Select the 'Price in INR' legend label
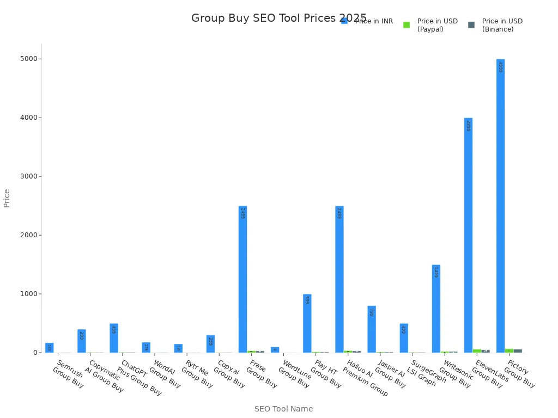 pos(374,21)
